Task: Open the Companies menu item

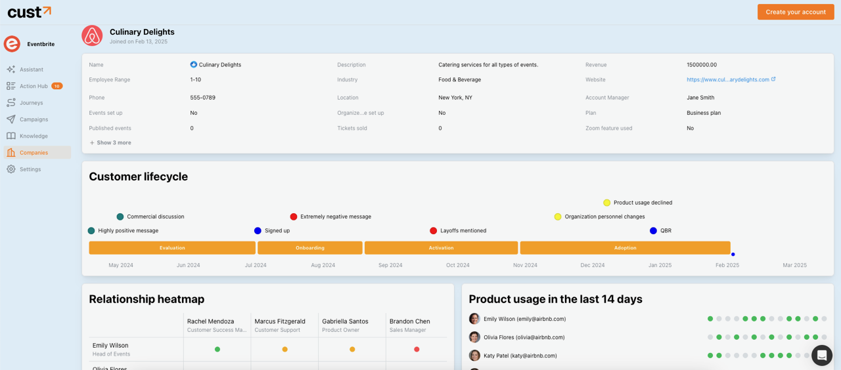Action: click(34, 153)
